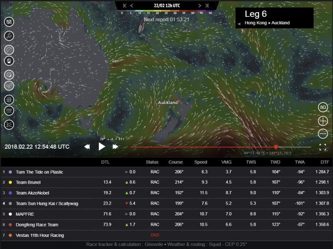Open the crystal ball prediction icon

coord(9,61)
